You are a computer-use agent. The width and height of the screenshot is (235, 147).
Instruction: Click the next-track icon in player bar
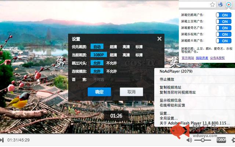click(x=2, y=140)
